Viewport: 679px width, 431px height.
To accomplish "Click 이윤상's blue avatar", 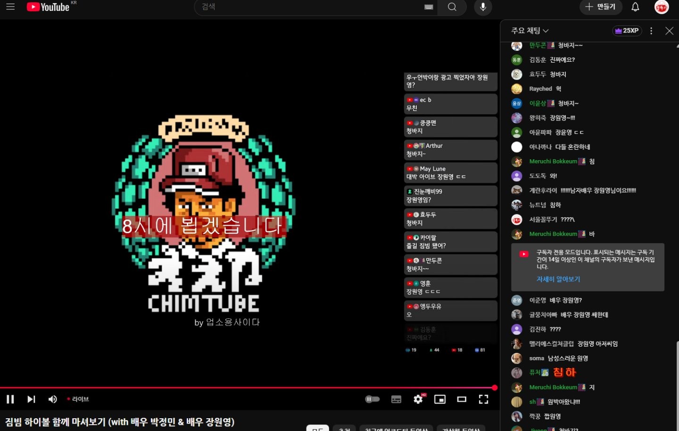I will click(517, 103).
